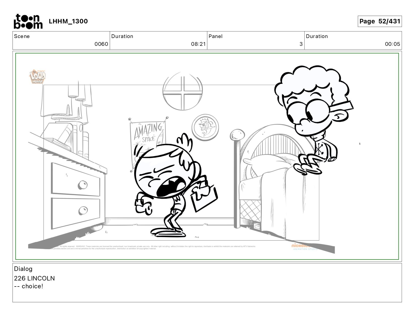This screenshot has height=321, width=415.
Task: Click the Panel header label
Action: point(216,36)
